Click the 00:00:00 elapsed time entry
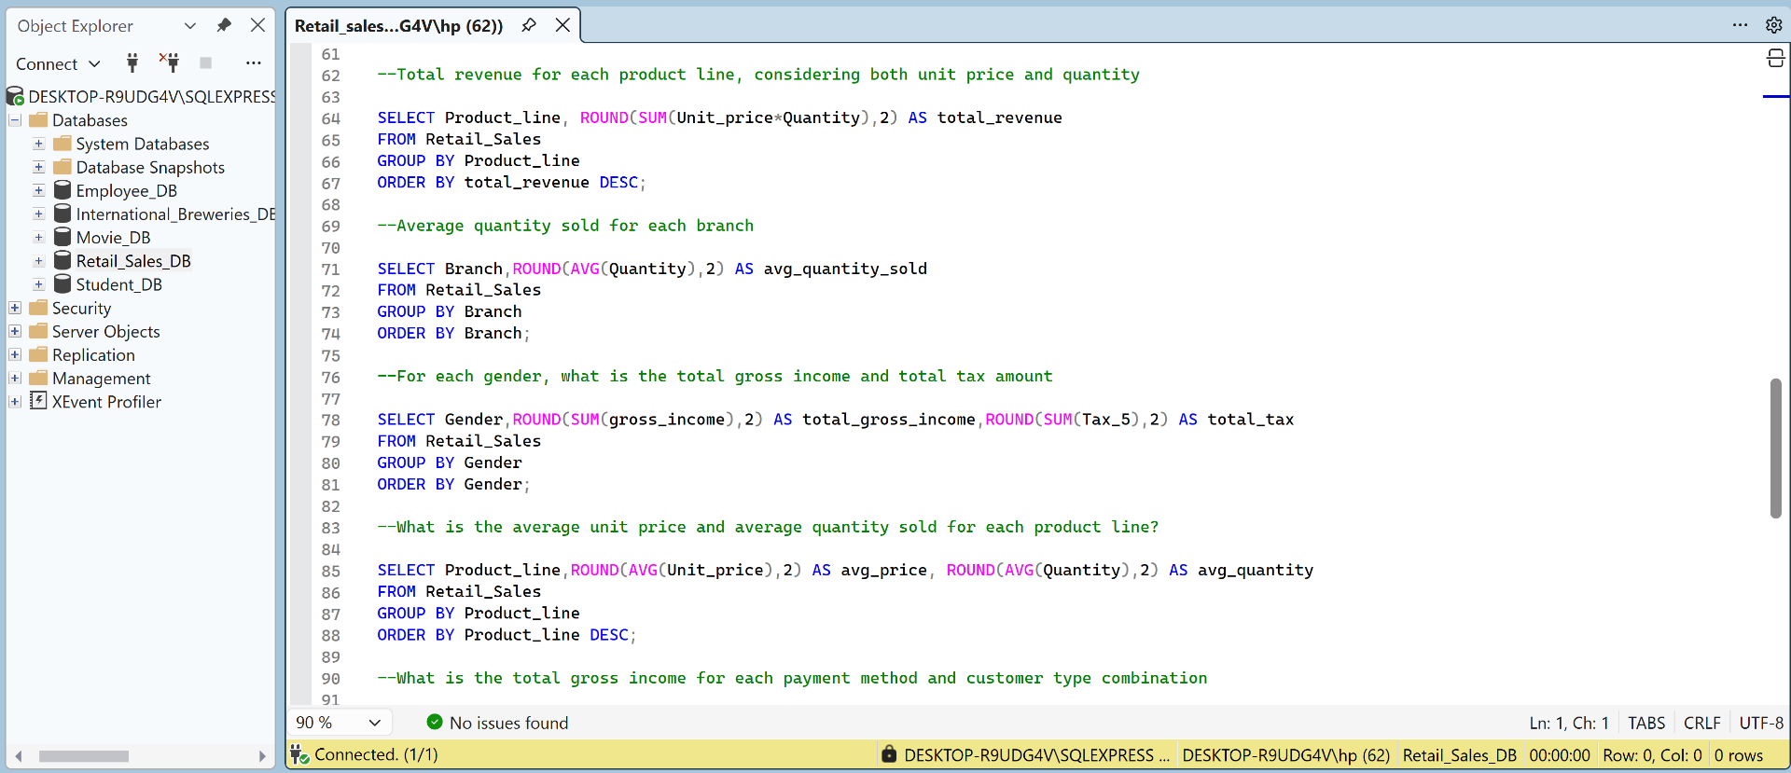Viewport: 1791px width, 773px height. coord(1560,755)
